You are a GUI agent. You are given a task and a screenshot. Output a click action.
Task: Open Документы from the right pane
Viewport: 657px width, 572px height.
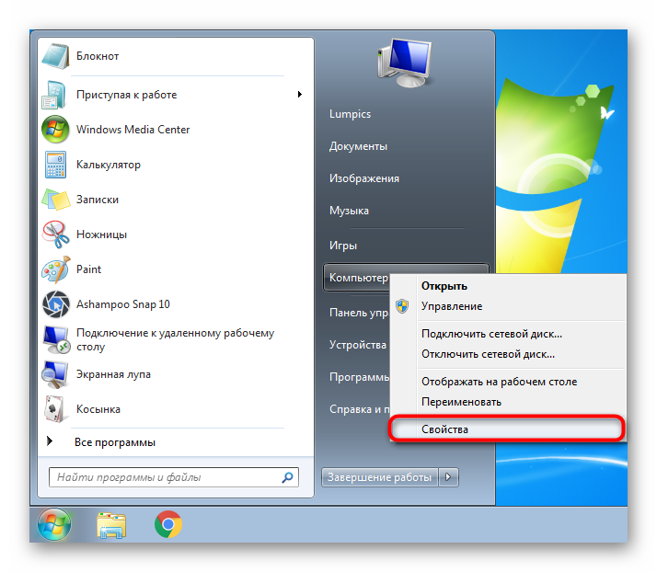click(358, 146)
